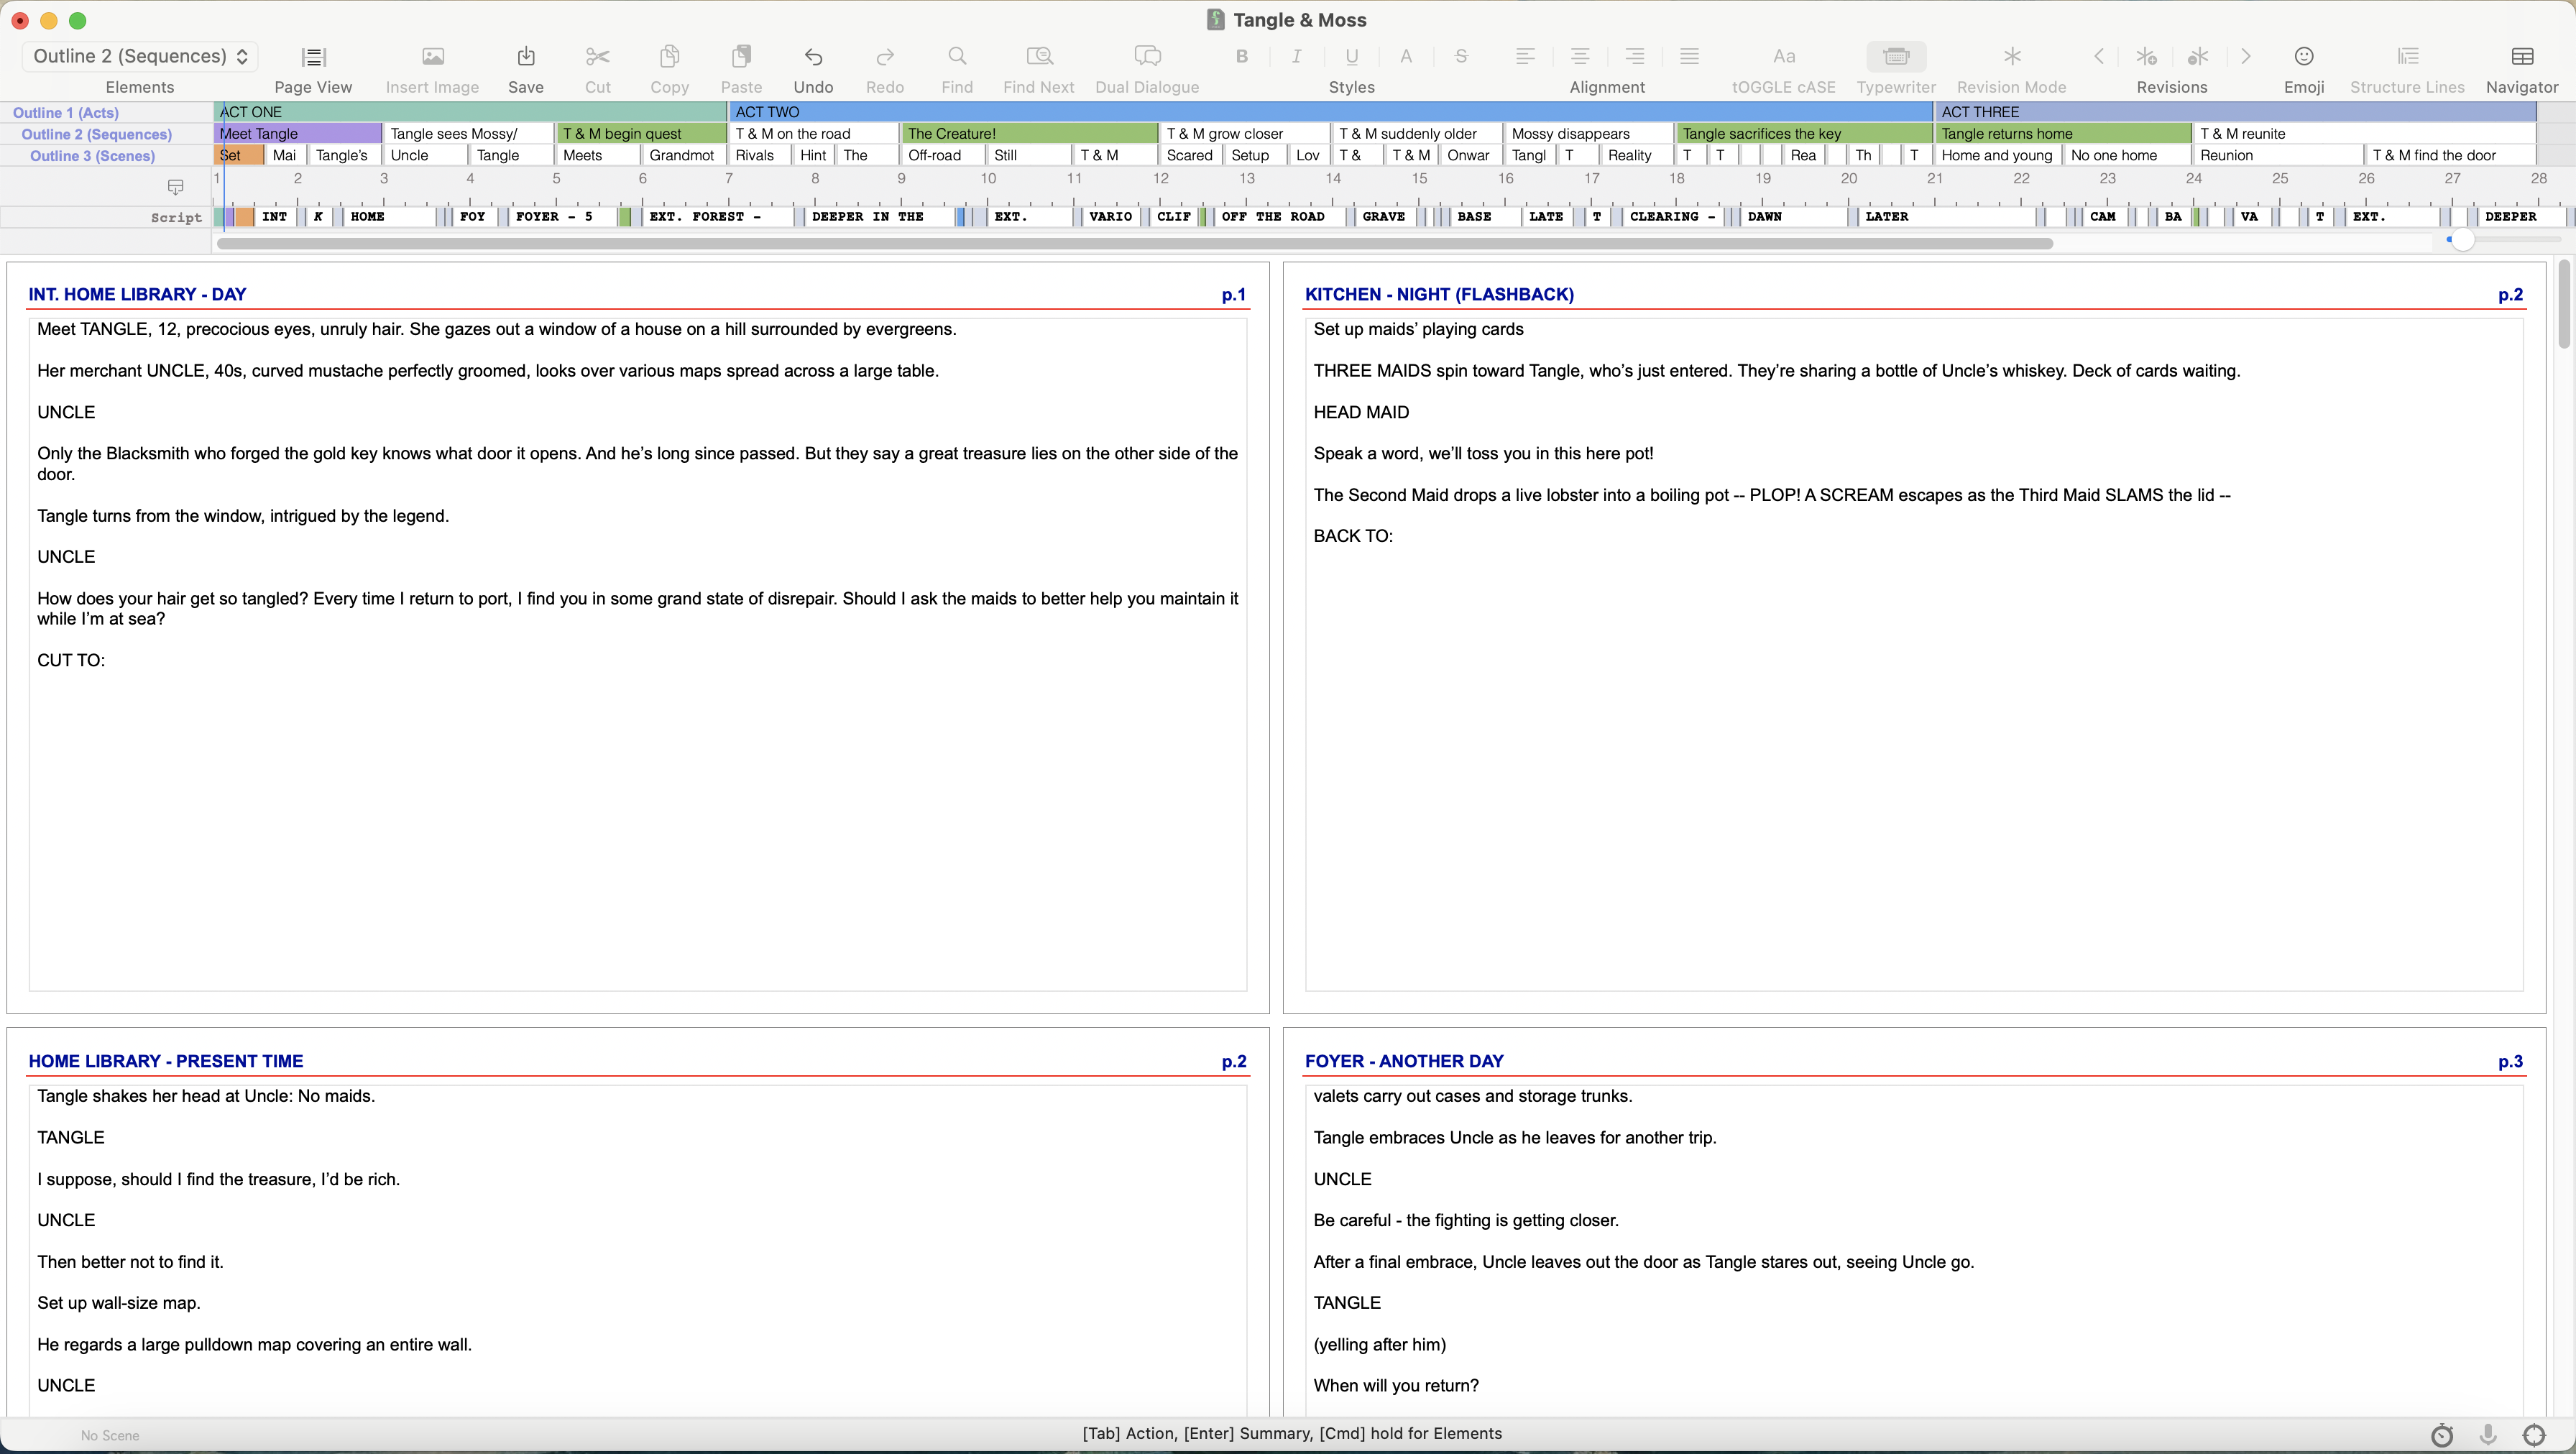2576x1454 pixels.
Task: Open the Outline 2 (Sequences) elements dropdown
Action: 140,57
